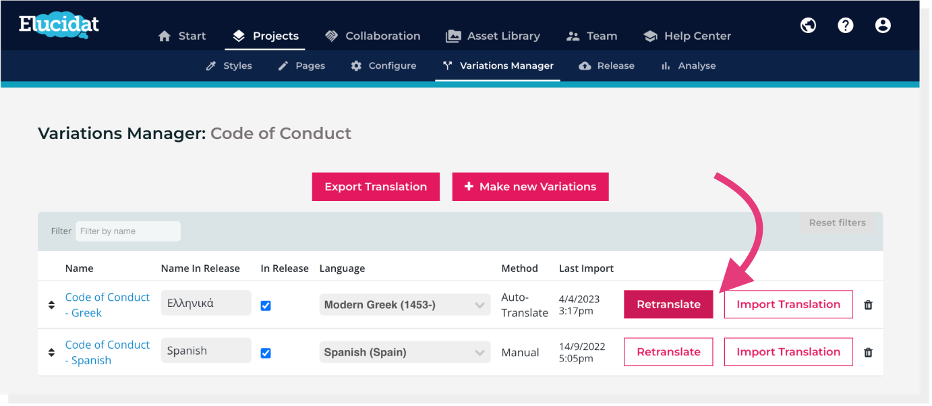Image resolution: width=932 pixels, height=406 pixels.
Task: Toggle In Release checkbox for Greek
Action: tap(266, 306)
